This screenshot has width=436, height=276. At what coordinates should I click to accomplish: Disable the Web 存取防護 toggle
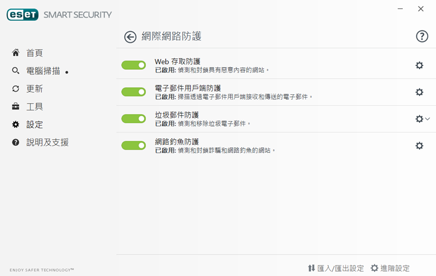pos(134,65)
